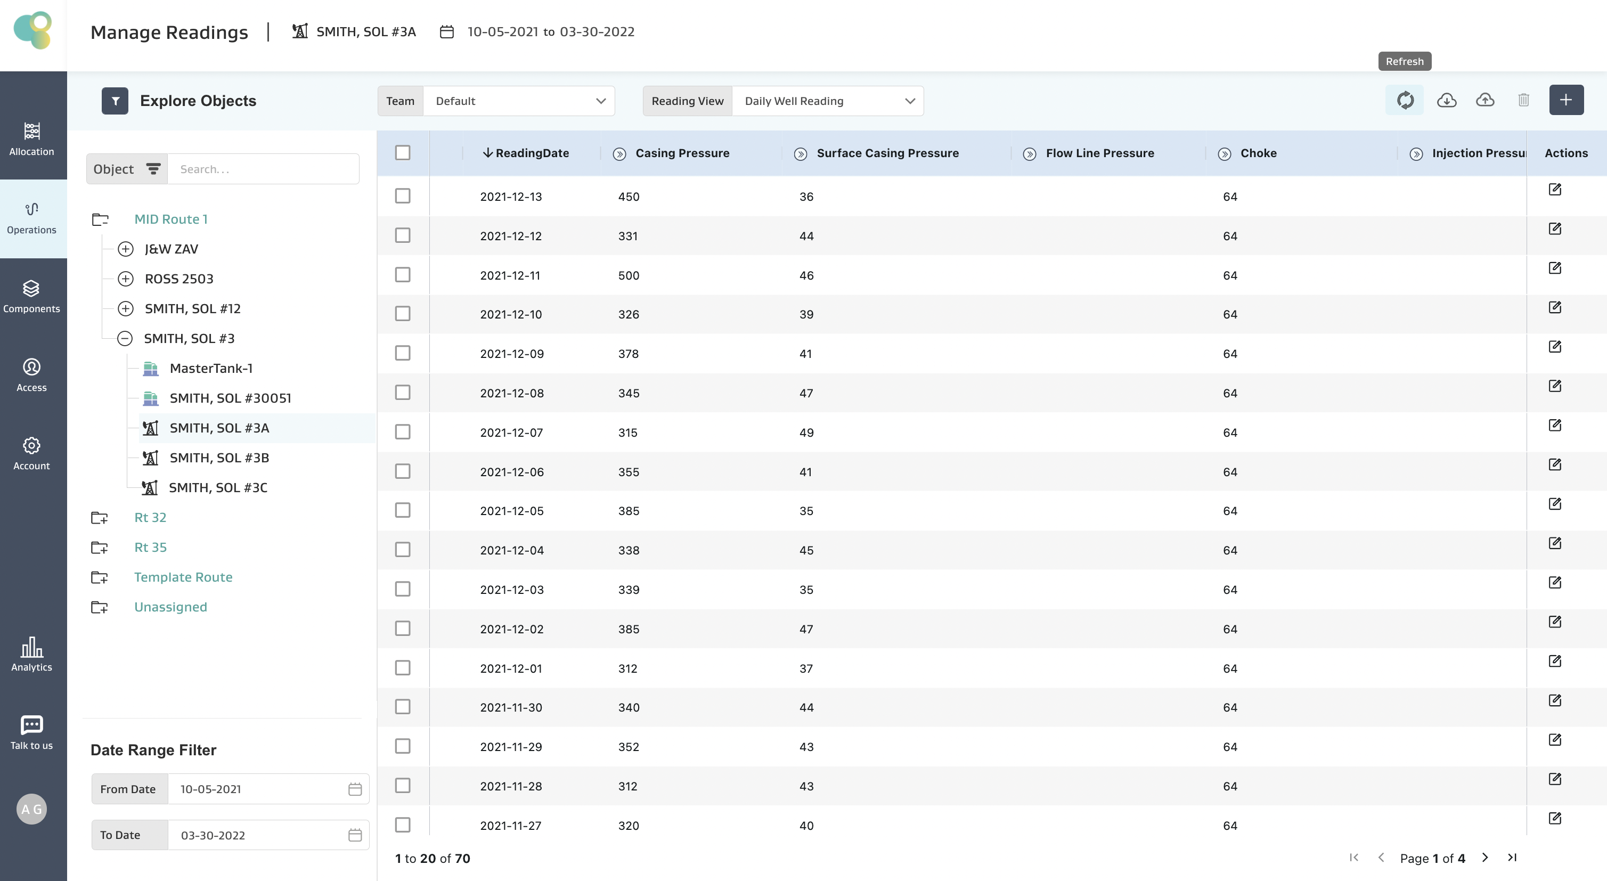1607x881 pixels.
Task: Go to next page of readings
Action: [x=1484, y=858]
